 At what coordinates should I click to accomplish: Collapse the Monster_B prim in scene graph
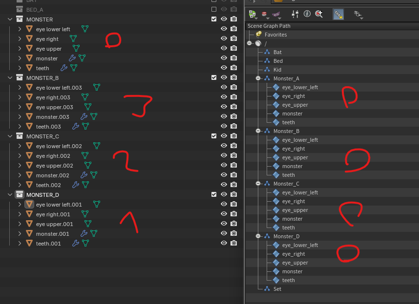click(258, 131)
